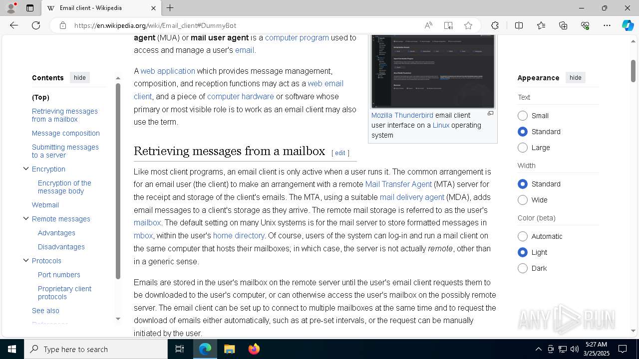The width and height of the screenshot is (639, 359).
Task: Select Large text size
Action: [x=523, y=148]
